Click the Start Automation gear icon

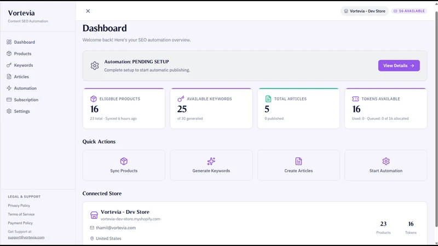tap(386, 161)
